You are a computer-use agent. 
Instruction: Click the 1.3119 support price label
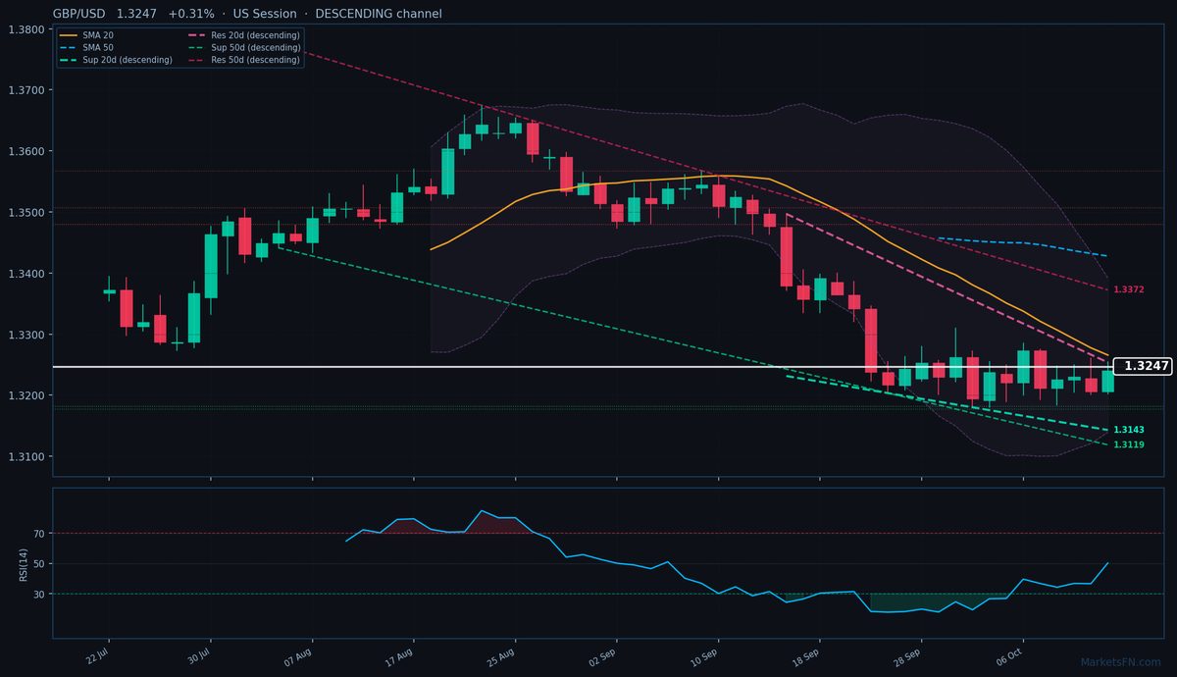click(x=1129, y=444)
